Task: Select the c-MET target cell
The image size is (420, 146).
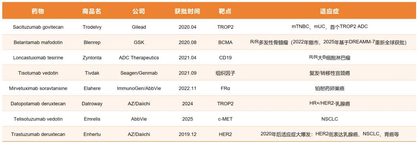Action: click(225, 119)
